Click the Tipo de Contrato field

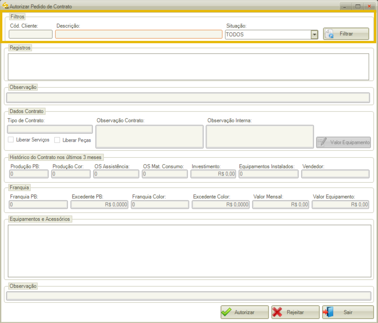[50, 129]
